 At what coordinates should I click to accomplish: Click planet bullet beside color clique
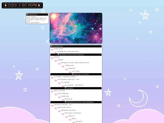coord(70,72)
